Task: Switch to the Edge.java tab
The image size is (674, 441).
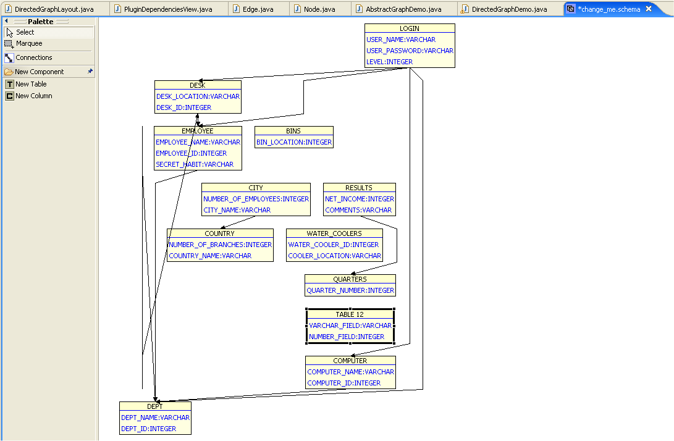Action: [258, 9]
